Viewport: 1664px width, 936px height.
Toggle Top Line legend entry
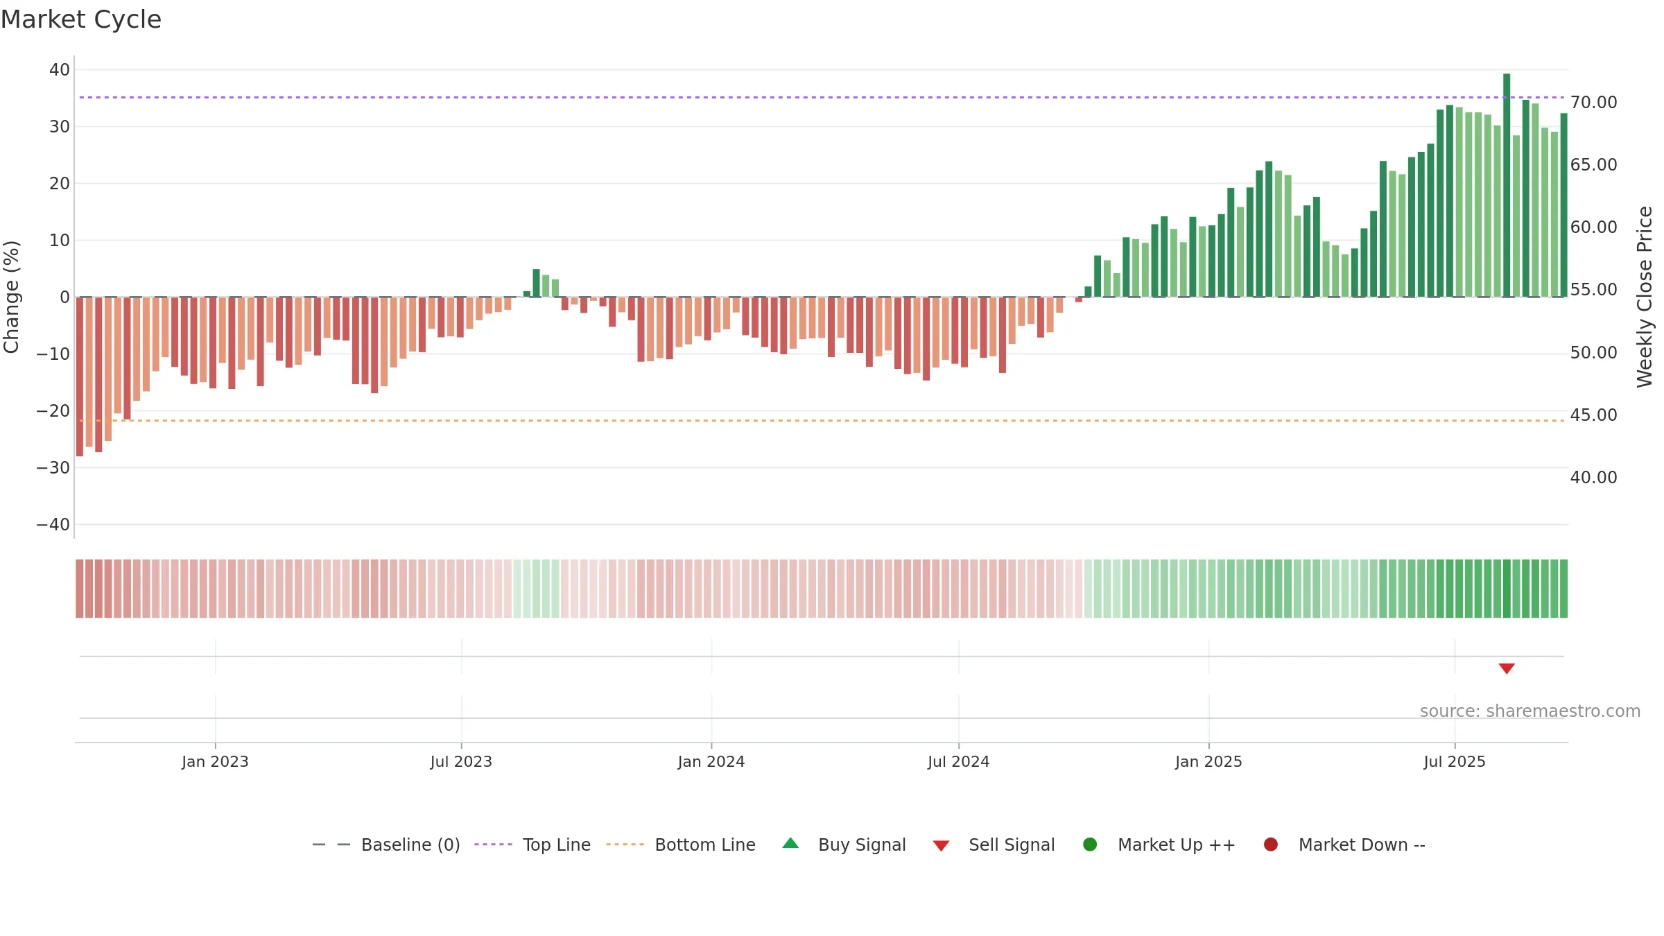pyautogui.click(x=532, y=844)
